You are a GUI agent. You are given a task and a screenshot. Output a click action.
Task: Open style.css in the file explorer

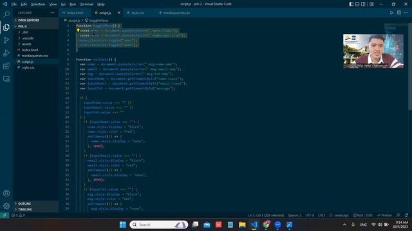(36, 67)
